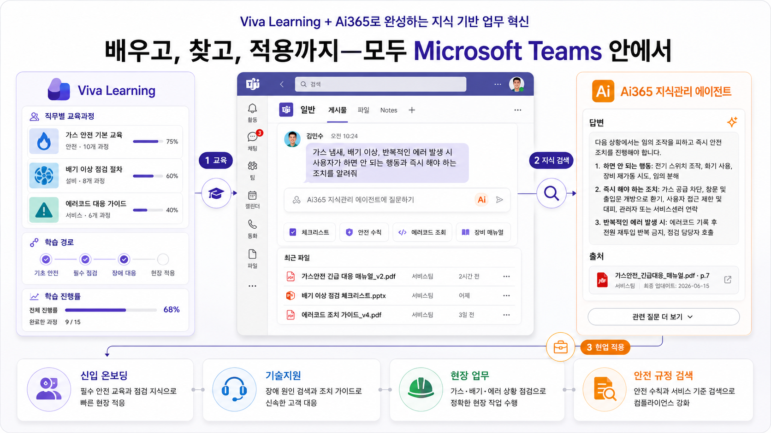Click the 에러코드 조회 quick action
Viewport: 771px width, 433px height.
click(x=422, y=232)
